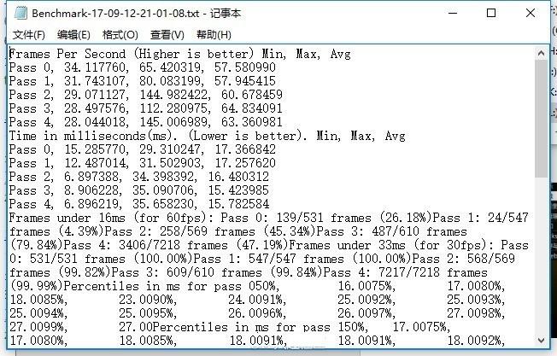
Task: Click the time value 15.285770
Action: 97,149
